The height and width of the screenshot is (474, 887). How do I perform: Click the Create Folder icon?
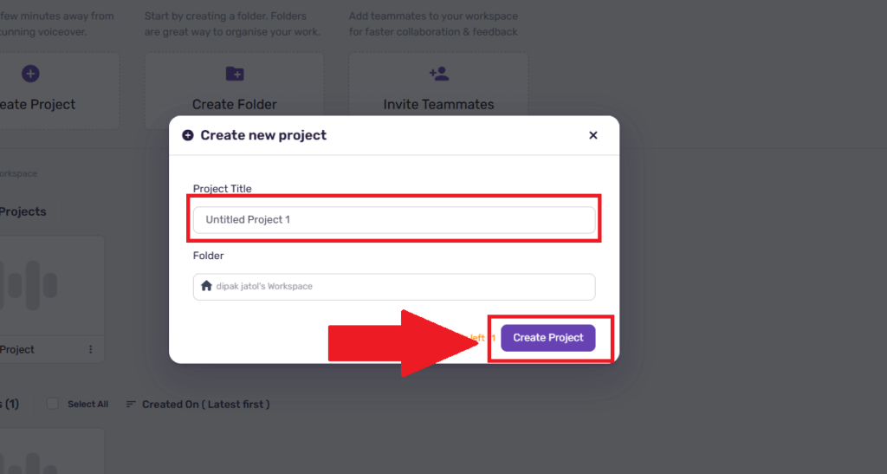tap(235, 74)
